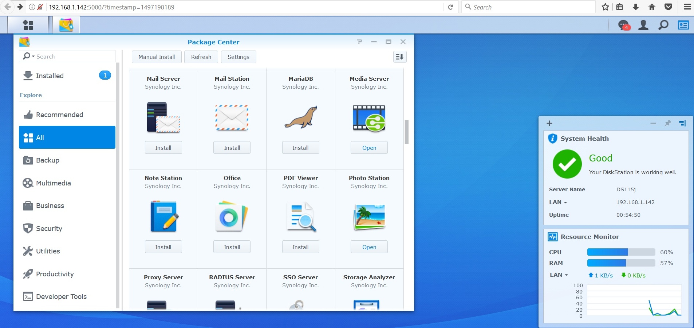Click the MariaDB seal icon
Image resolution: width=694 pixels, height=328 pixels.
tap(301, 117)
